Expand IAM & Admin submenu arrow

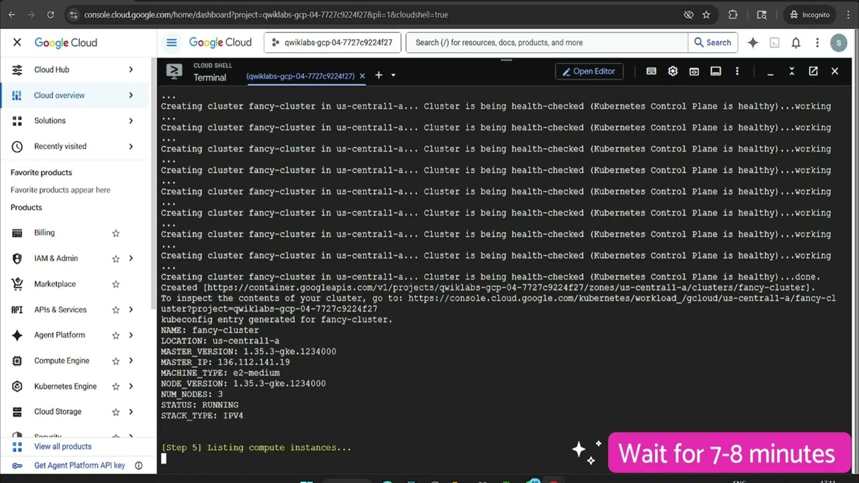[131, 258]
